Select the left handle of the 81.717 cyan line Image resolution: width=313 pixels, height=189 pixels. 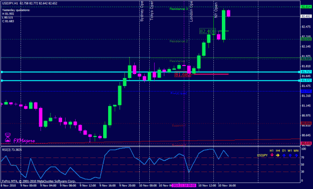coord(2,72)
